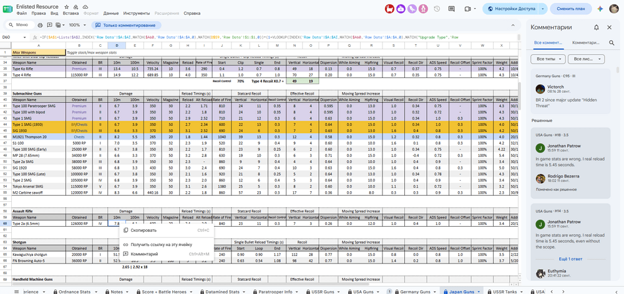
Task: Start a Meet call via camera icon
Action: coord(467,9)
